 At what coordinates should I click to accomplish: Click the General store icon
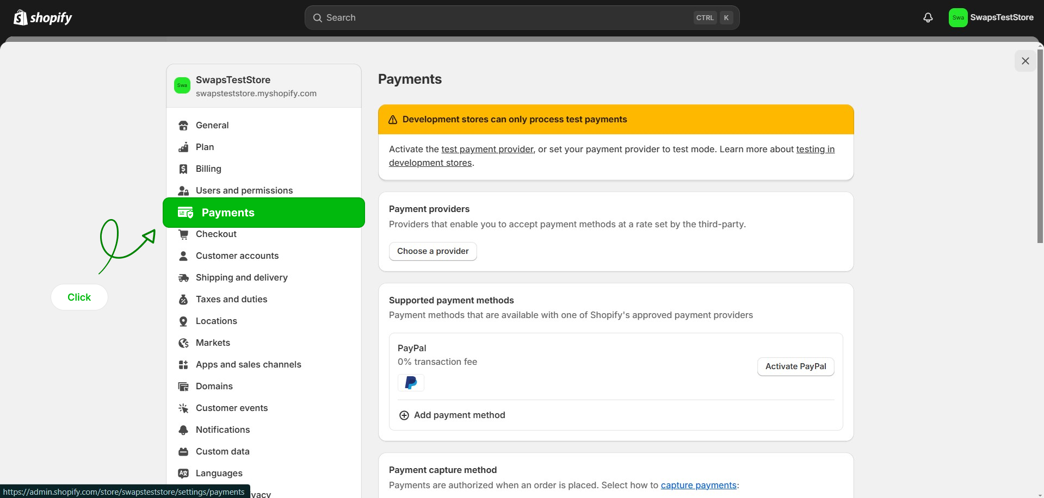[183, 126]
